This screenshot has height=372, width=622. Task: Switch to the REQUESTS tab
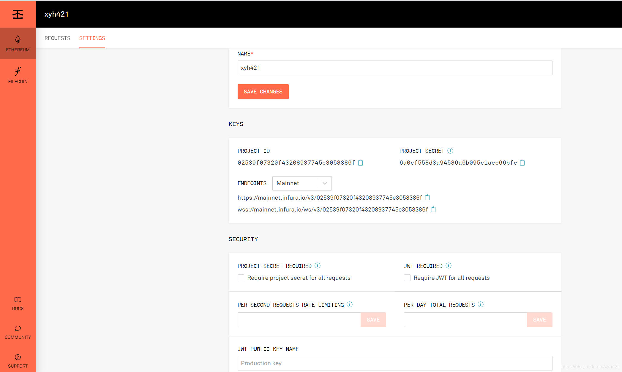58,38
